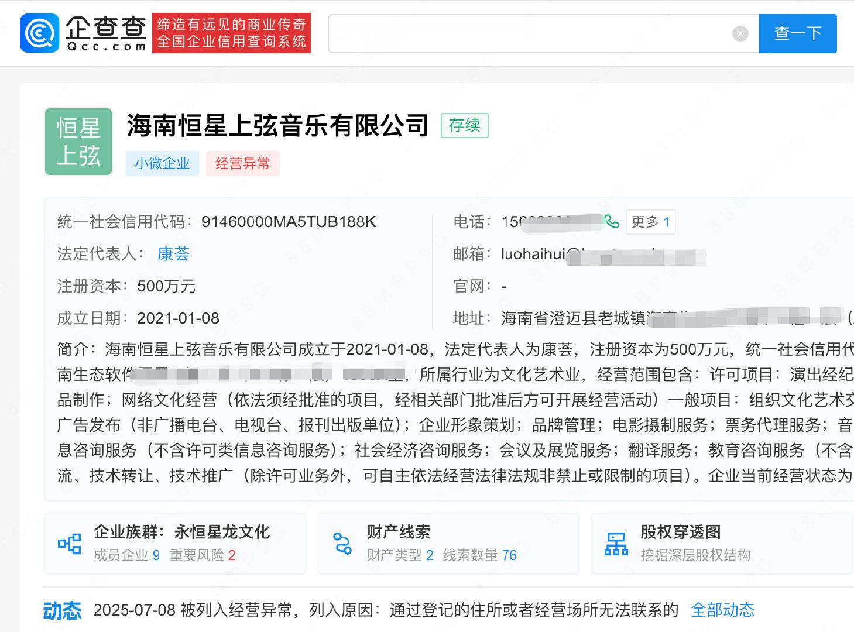
Task: Click the 动态 section label
Action: pyautogui.click(x=62, y=610)
